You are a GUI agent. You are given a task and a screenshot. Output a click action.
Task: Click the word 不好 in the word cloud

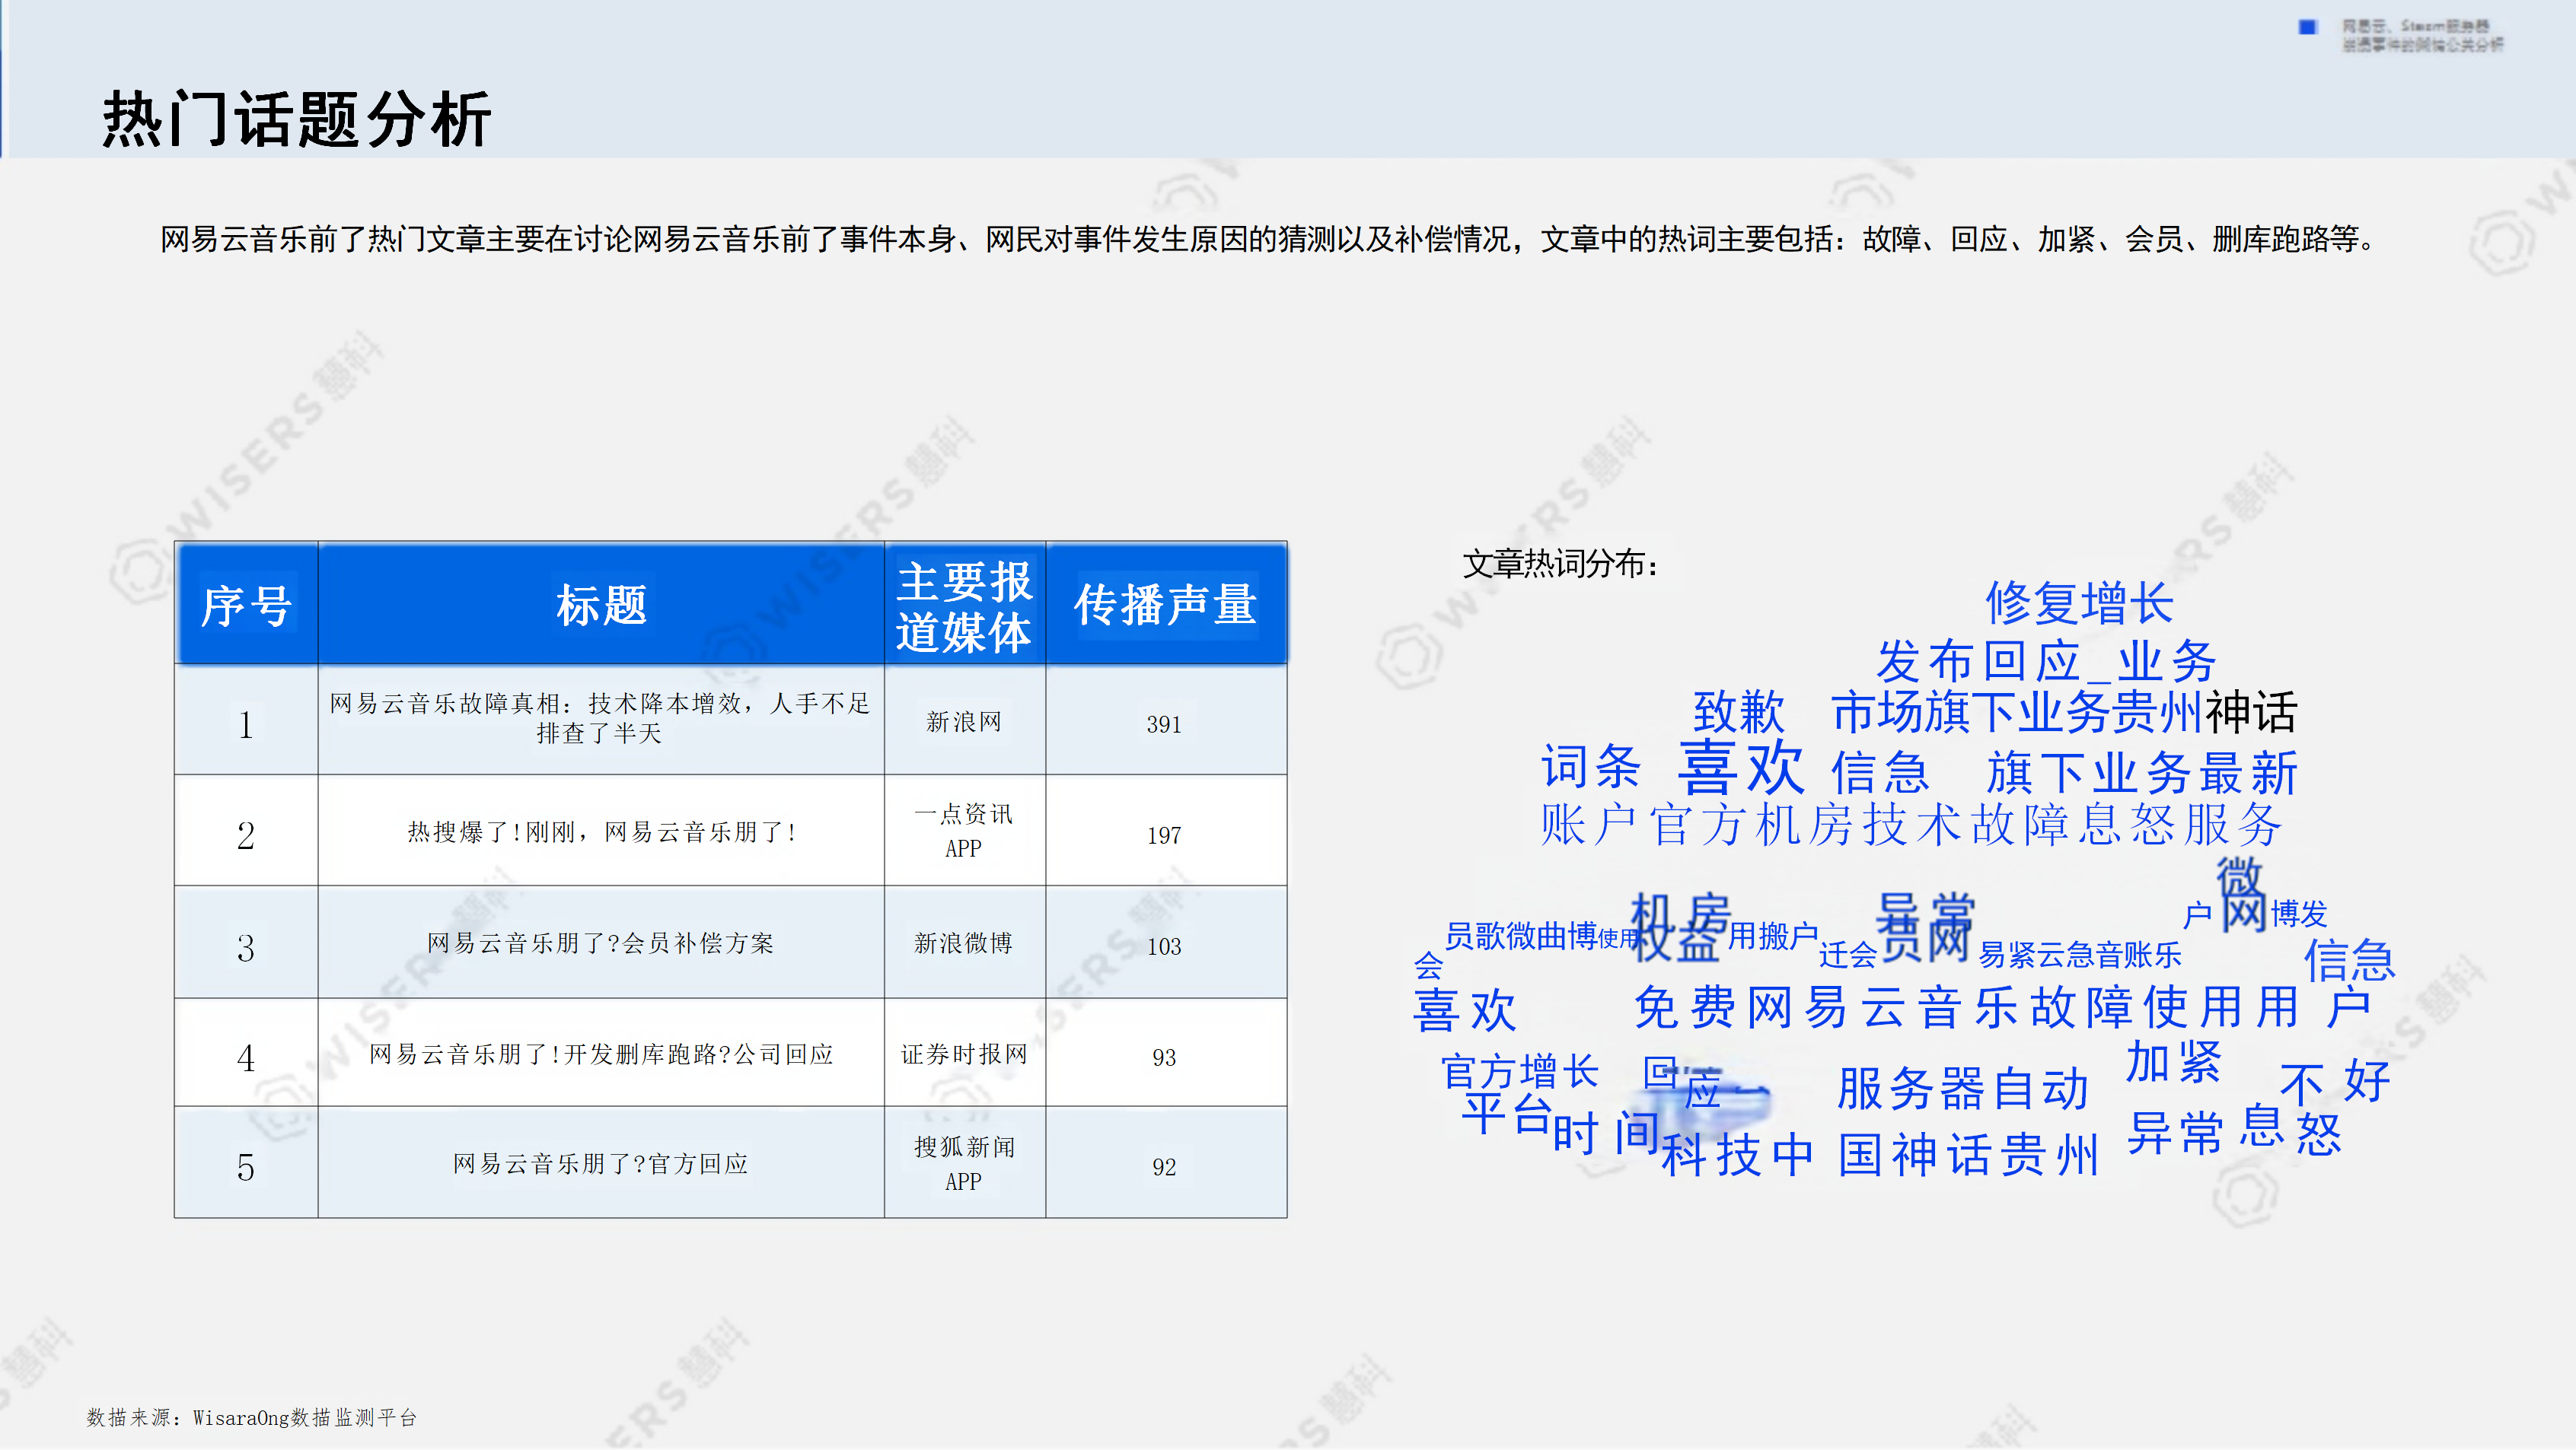2335,1083
